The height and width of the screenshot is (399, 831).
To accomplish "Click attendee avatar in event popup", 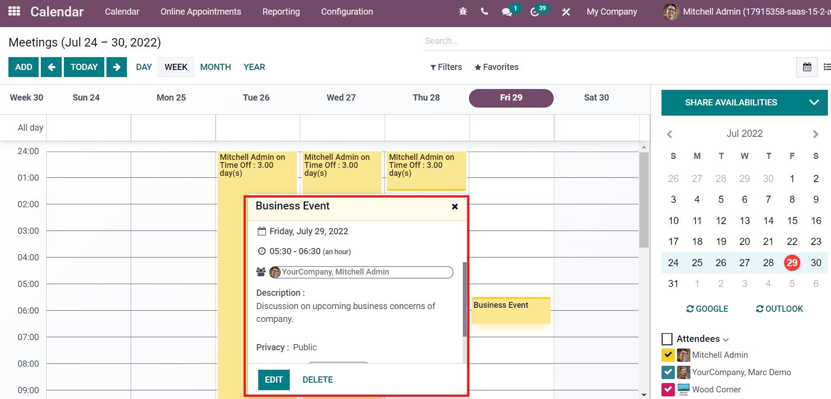I will tap(275, 272).
